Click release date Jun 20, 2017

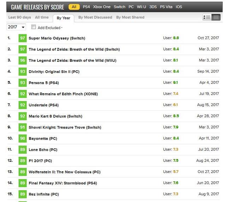tap(208, 183)
